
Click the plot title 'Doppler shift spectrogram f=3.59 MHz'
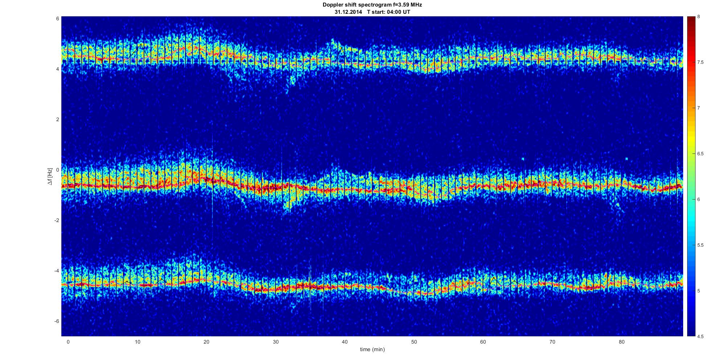(x=372, y=5)
